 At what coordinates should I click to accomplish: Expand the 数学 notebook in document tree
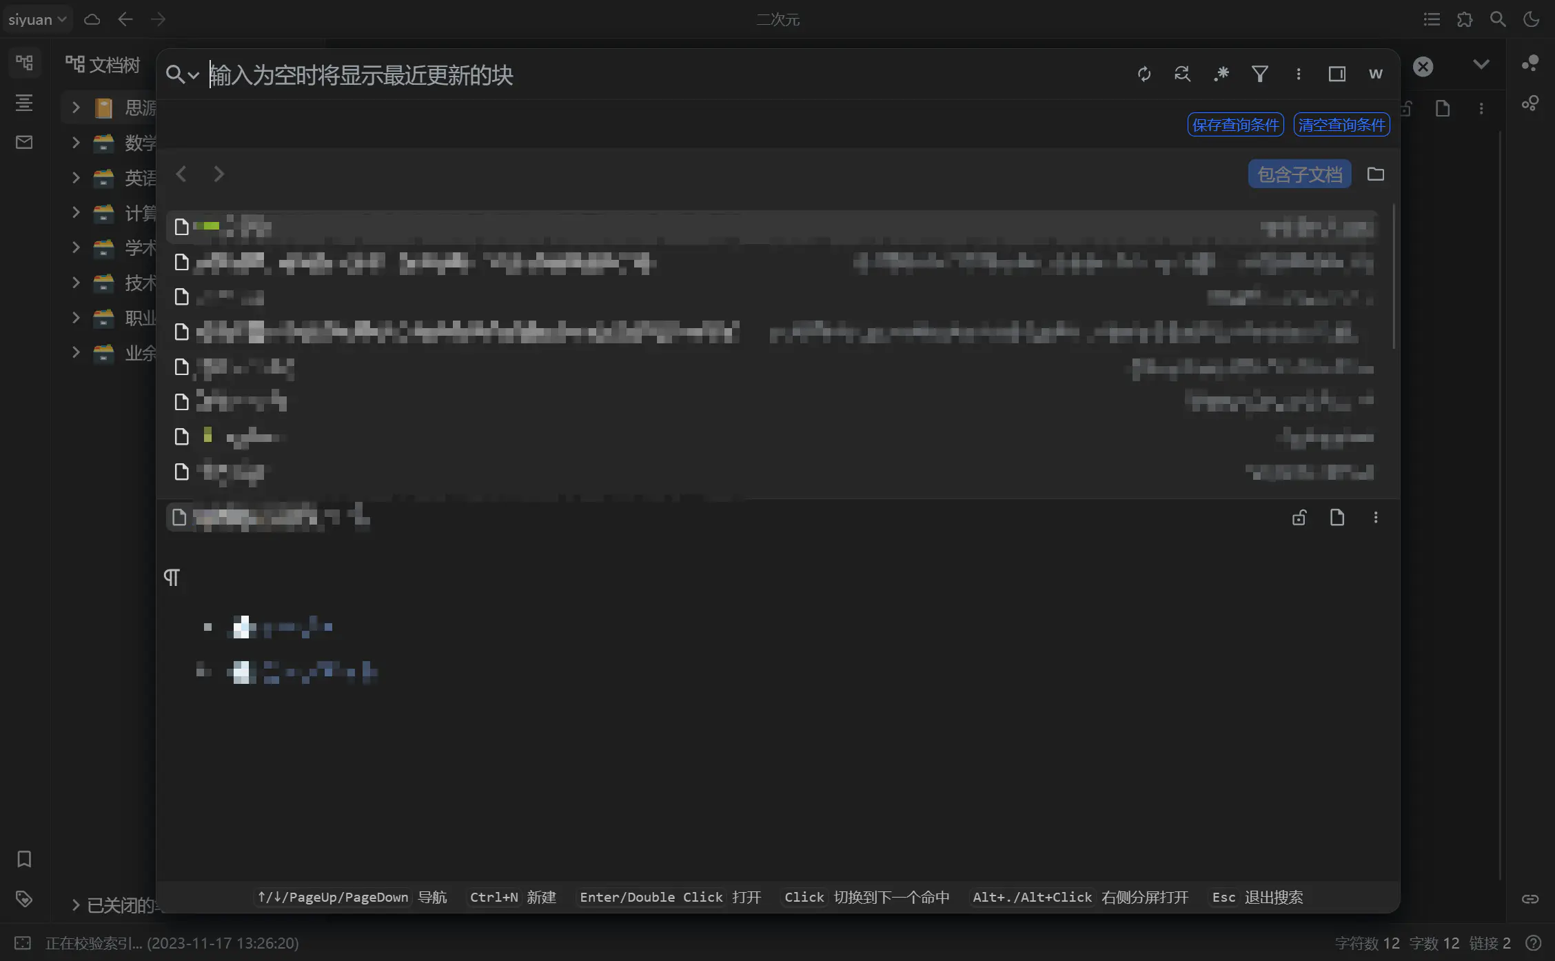point(75,143)
